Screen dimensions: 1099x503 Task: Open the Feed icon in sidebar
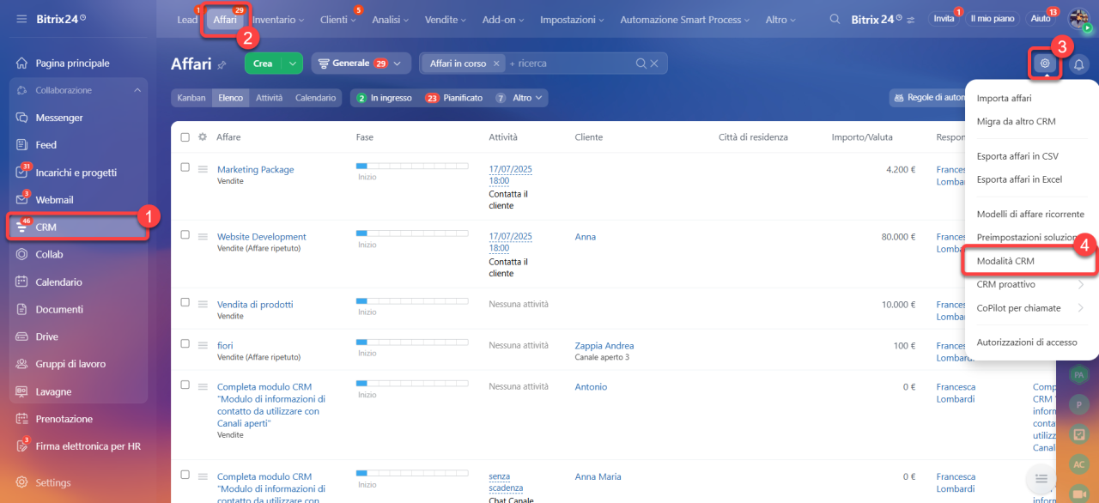(x=21, y=145)
